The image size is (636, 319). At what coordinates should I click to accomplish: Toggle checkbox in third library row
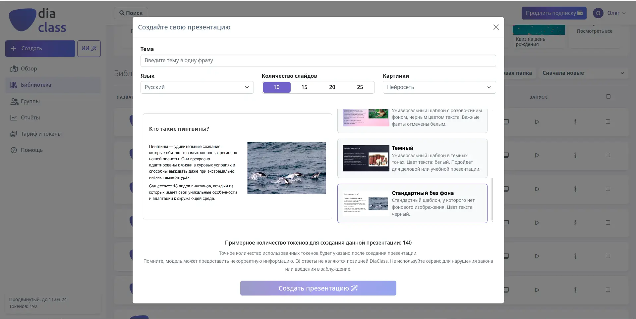(x=608, y=189)
